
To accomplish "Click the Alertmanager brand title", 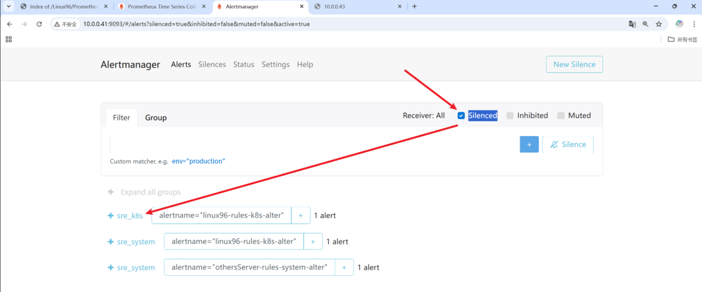I will pyautogui.click(x=131, y=65).
